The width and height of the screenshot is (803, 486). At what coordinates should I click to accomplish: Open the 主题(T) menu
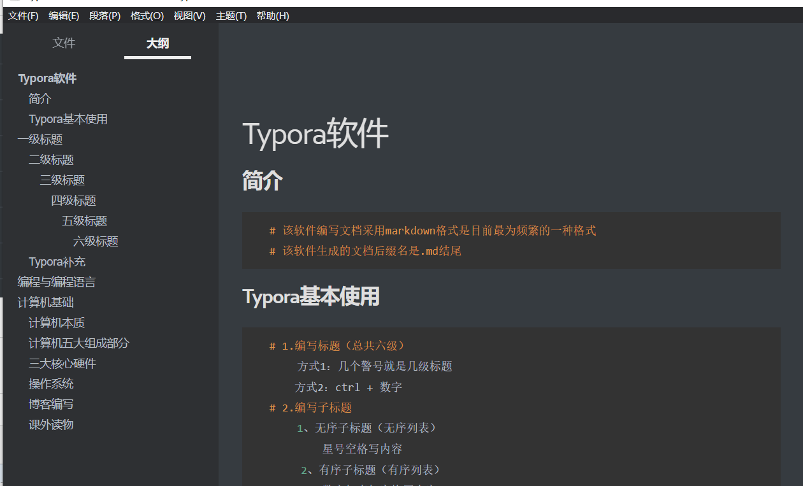[230, 15]
